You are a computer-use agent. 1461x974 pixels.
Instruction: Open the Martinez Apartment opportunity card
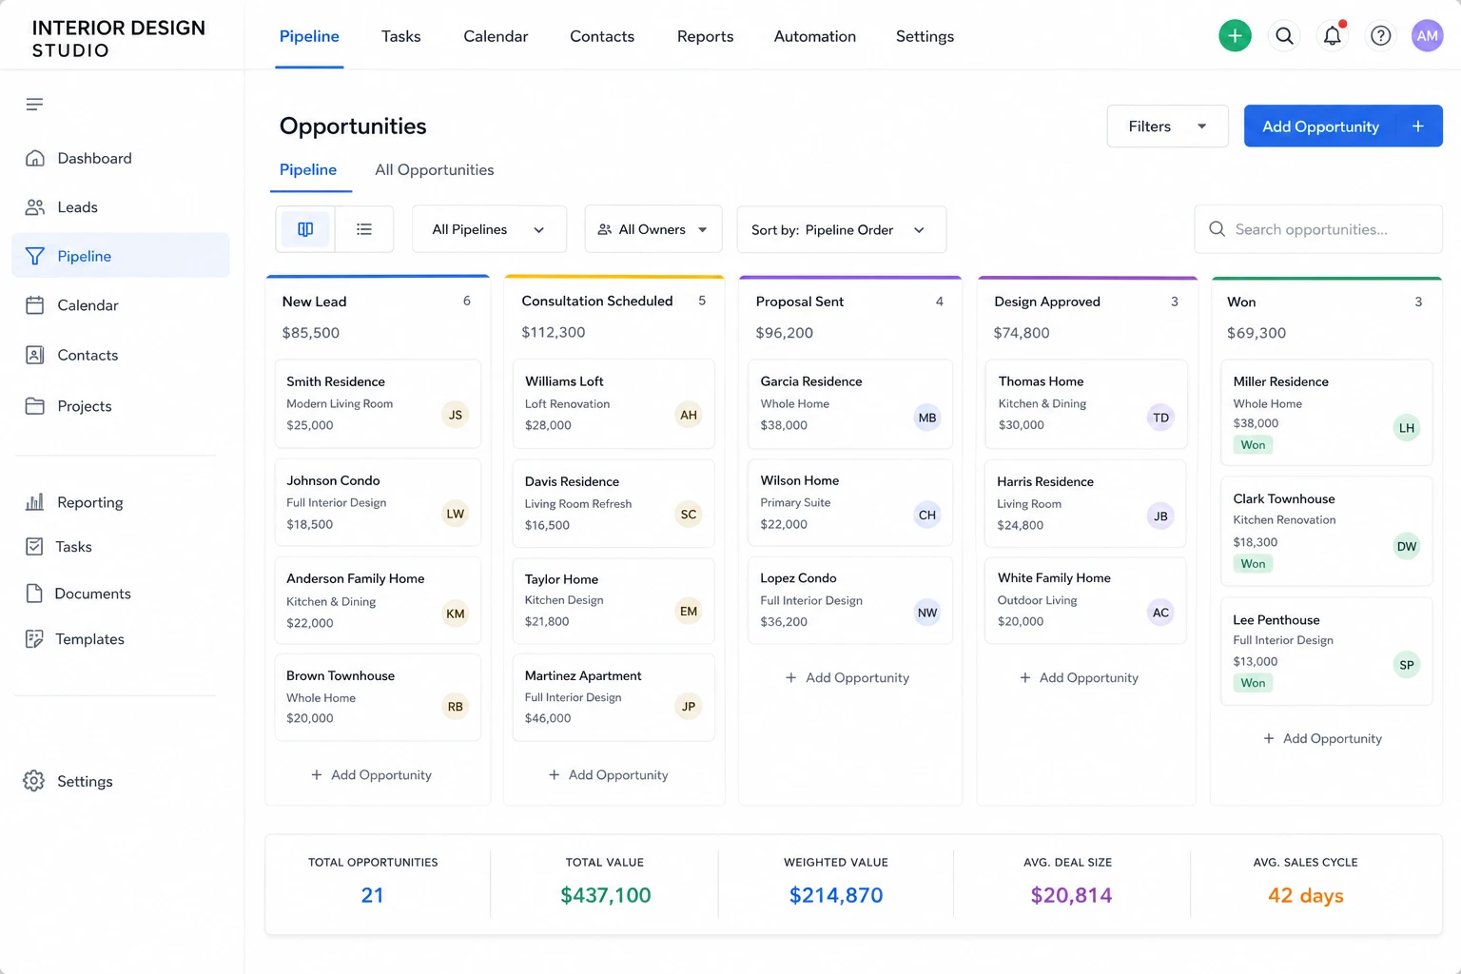614,697
